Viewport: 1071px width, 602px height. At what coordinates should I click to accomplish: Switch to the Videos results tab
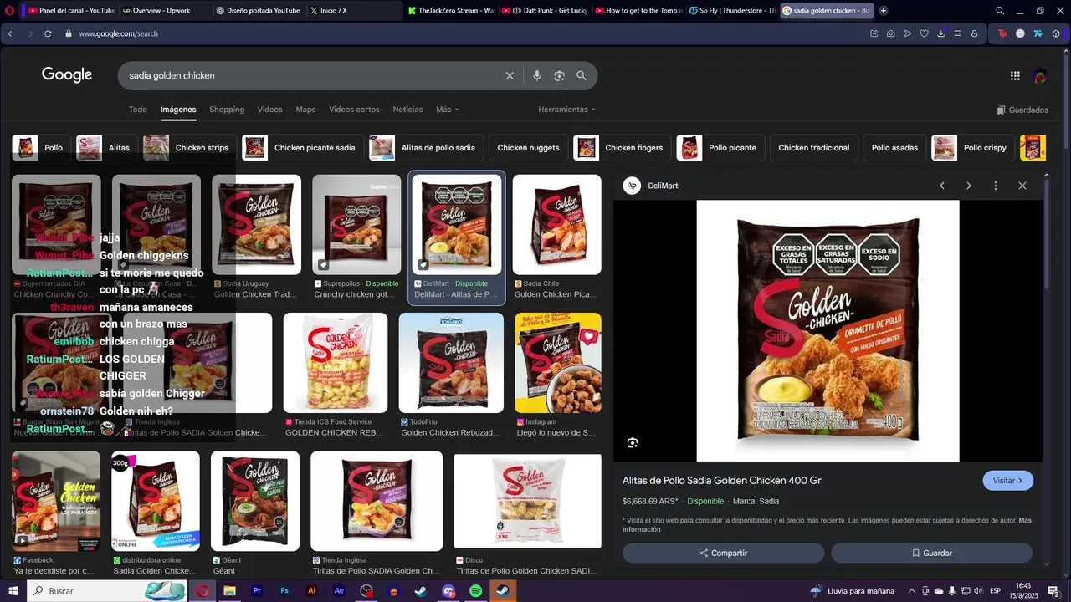tap(270, 110)
